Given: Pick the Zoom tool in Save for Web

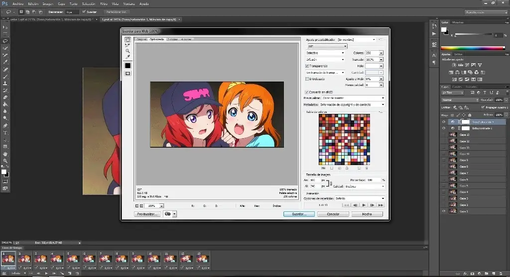Looking at the screenshot, I should [127, 51].
